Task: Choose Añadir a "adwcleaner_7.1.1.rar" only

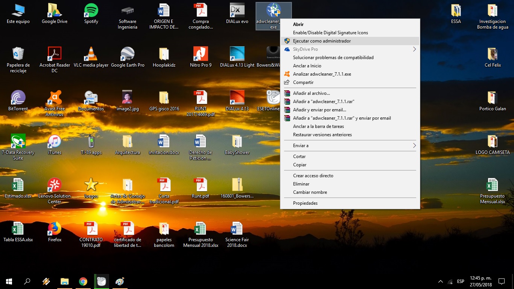Action: coord(350,102)
